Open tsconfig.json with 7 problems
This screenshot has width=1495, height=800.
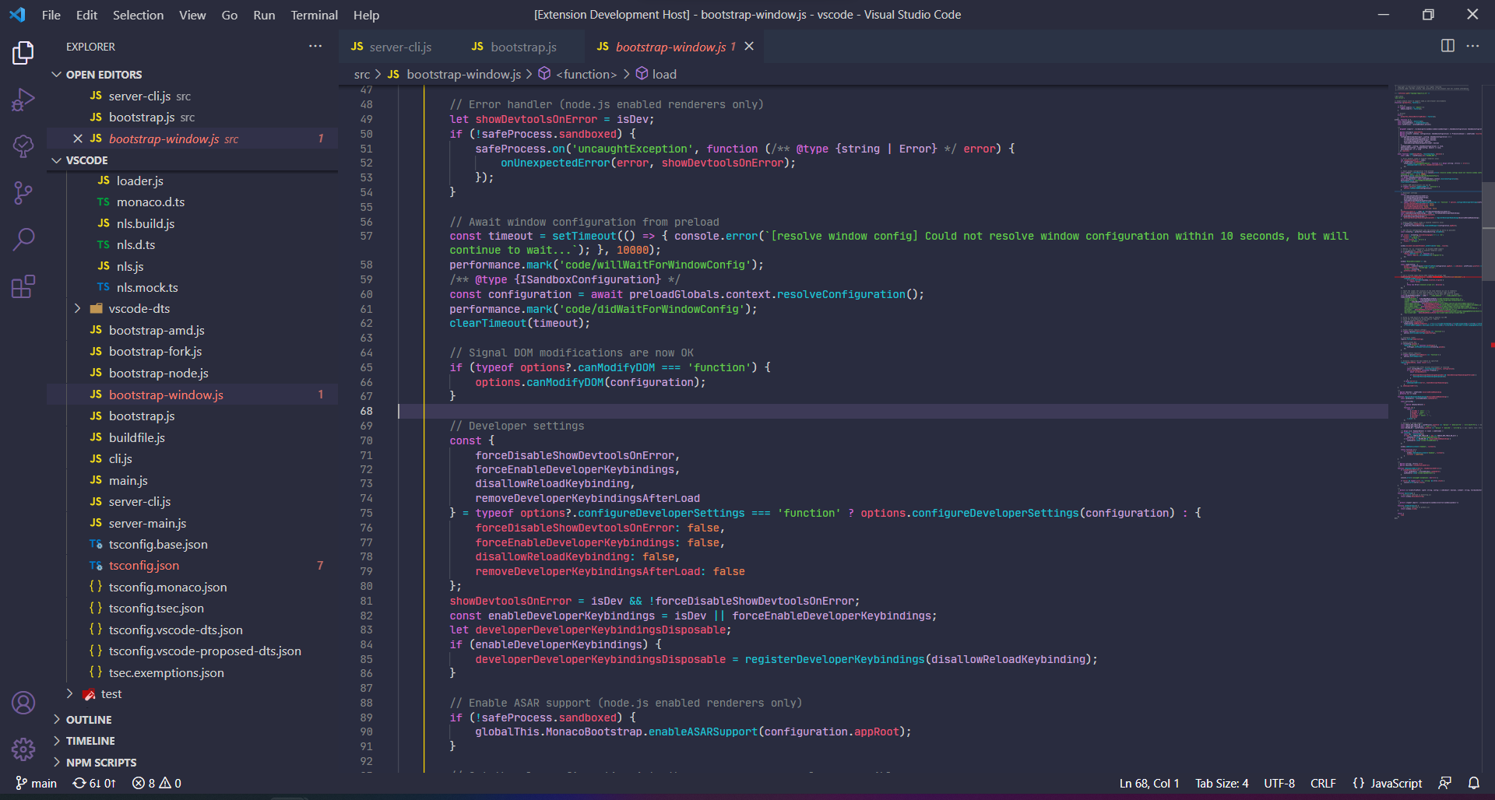click(x=192, y=566)
